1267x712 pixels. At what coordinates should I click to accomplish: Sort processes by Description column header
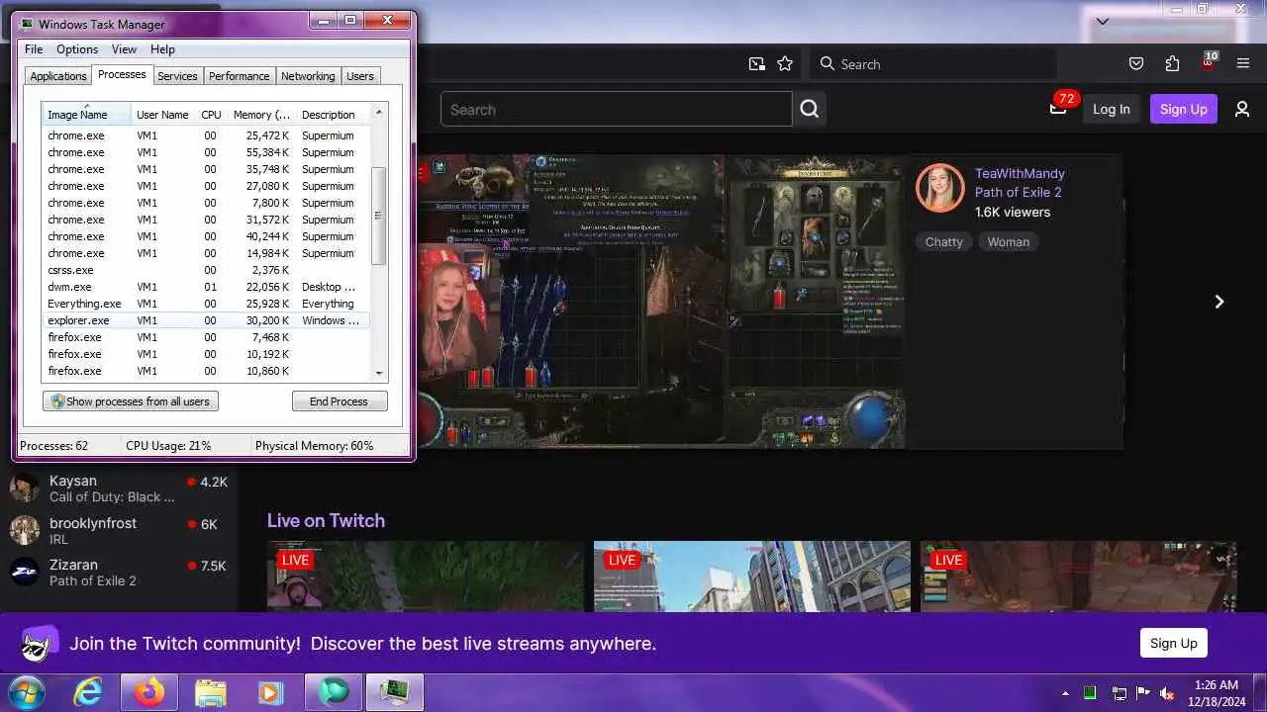(333, 115)
